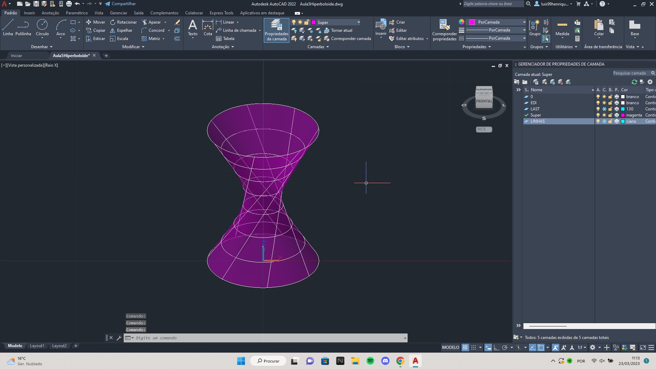Select the Measure/Medida tool icon
656x369 pixels.
(562, 24)
